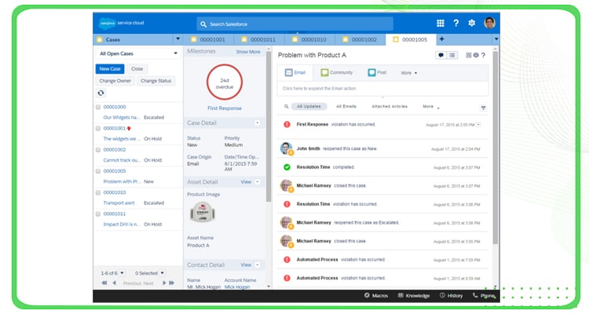Expand the All Open Cases view dropdown
The image size is (589, 314).
pos(175,53)
